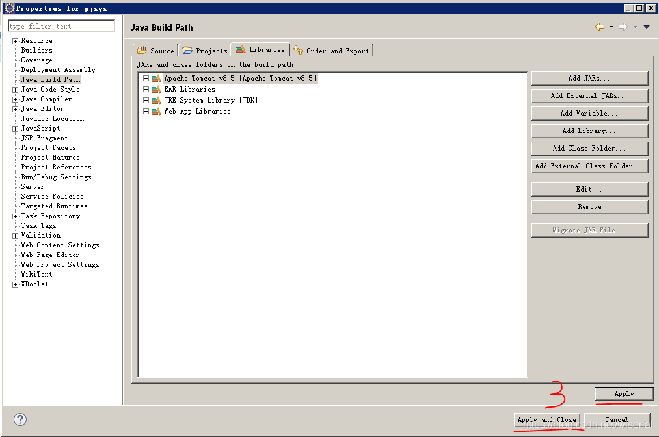Click the Apply button

point(624,393)
